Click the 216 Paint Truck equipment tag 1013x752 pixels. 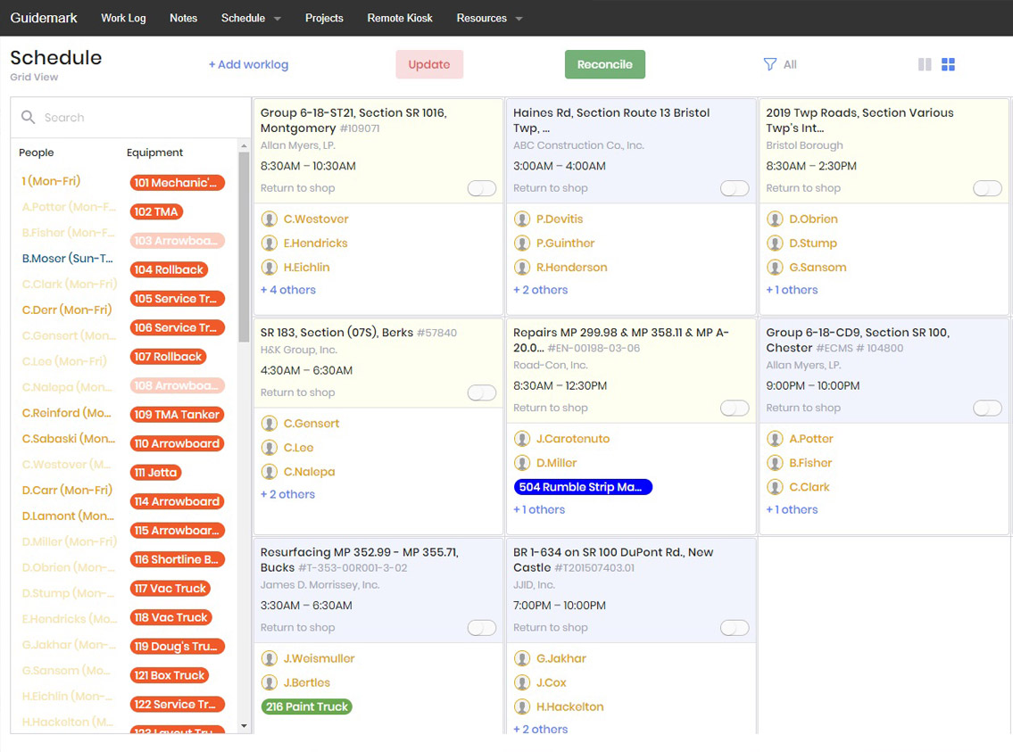[307, 707]
